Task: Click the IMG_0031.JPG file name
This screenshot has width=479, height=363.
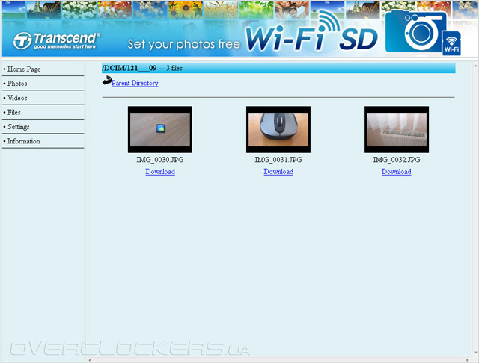Action: click(278, 160)
